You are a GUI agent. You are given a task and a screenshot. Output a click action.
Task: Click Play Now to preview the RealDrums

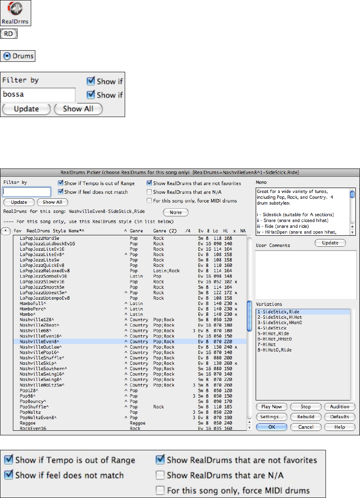click(x=271, y=407)
